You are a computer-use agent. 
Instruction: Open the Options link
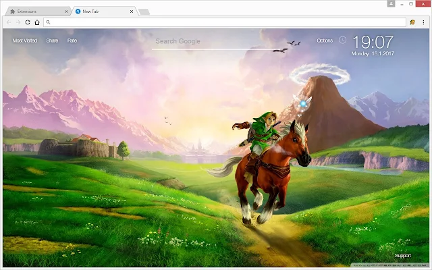[x=325, y=40]
